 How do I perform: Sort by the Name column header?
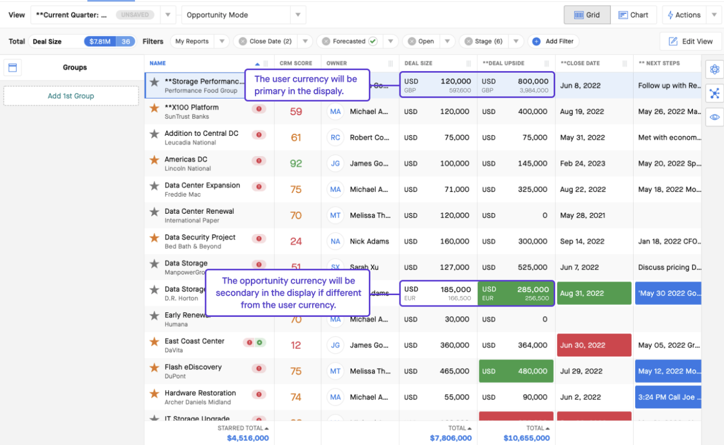(157, 63)
